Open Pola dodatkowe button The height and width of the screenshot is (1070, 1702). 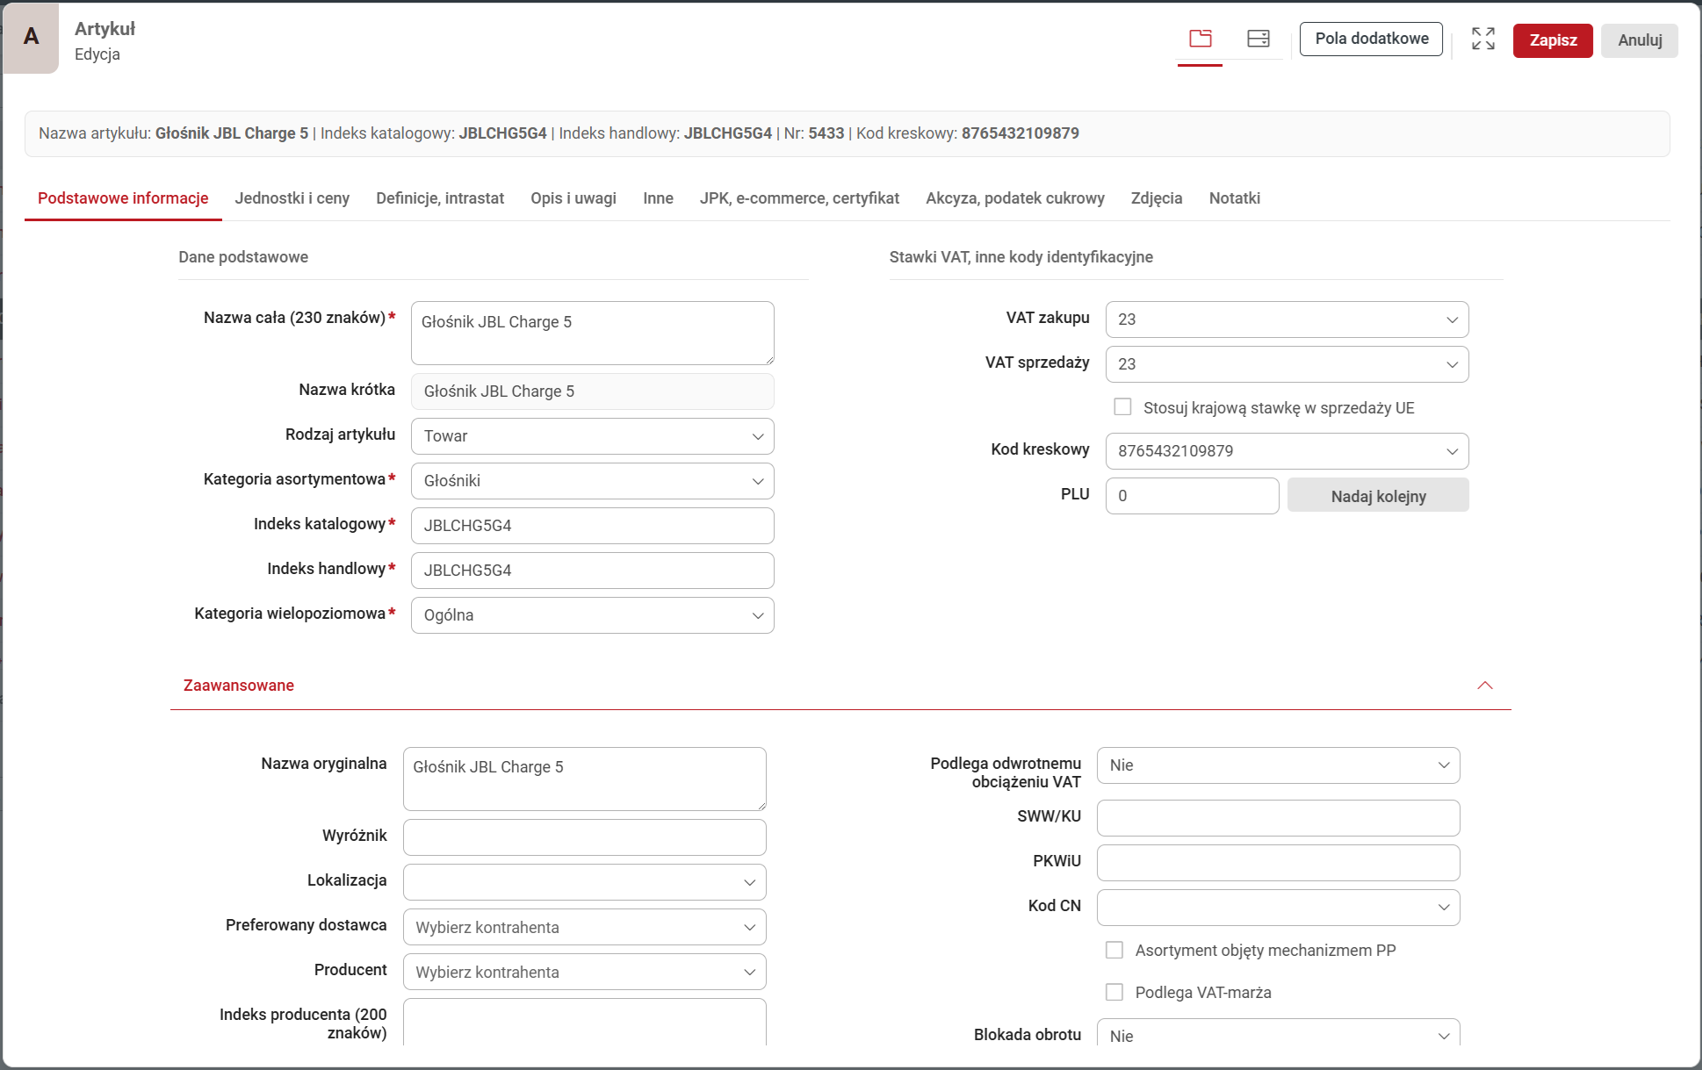[1371, 39]
